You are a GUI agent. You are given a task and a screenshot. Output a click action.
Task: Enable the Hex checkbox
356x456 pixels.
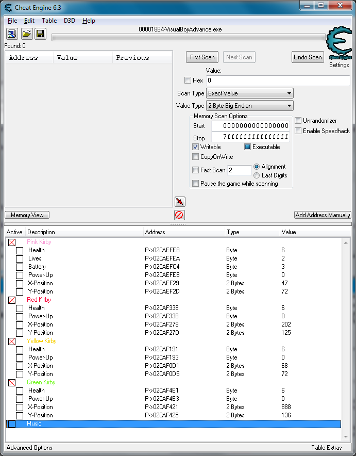[x=188, y=80]
